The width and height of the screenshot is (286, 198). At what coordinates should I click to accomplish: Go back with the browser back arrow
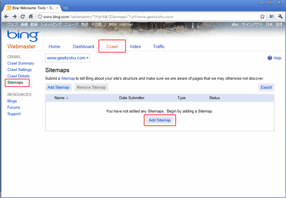coord(6,16)
